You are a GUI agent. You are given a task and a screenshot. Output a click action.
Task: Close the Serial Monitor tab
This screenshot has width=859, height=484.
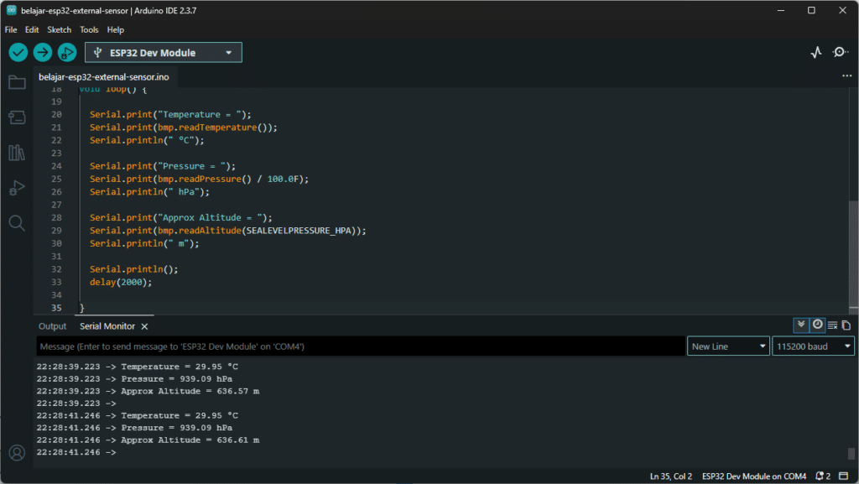tap(144, 326)
